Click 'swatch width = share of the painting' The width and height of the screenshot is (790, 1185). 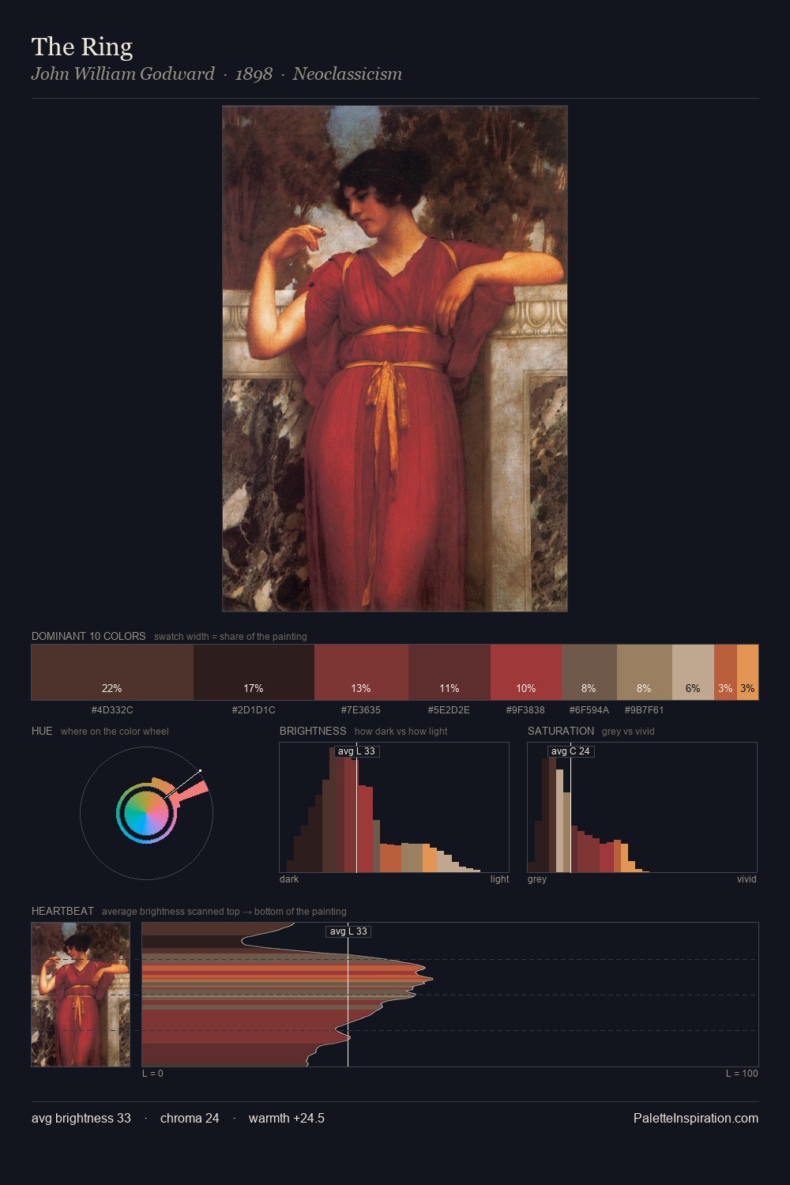click(231, 637)
